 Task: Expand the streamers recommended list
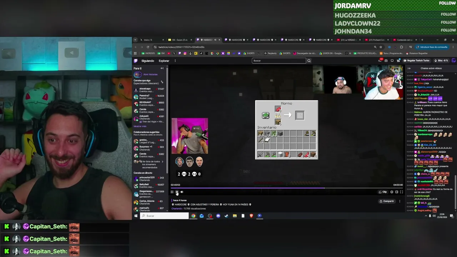[162, 162]
